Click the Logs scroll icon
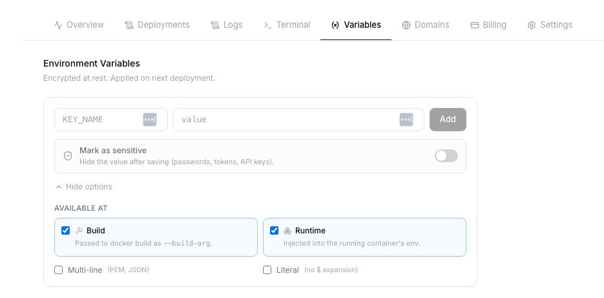Screen dimensions: 604x298 [x=215, y=25]
